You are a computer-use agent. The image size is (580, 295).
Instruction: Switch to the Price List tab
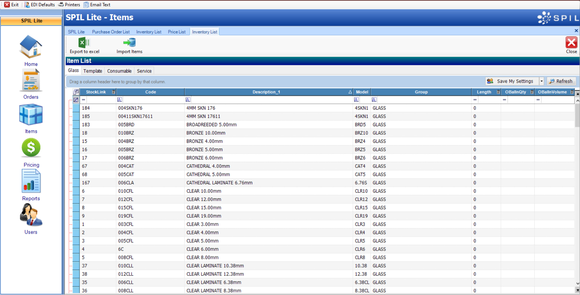click(177, 32)
